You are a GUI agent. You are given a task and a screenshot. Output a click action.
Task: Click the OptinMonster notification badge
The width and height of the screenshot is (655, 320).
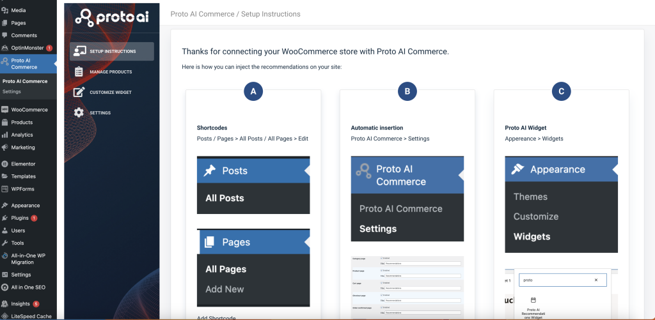49,48
